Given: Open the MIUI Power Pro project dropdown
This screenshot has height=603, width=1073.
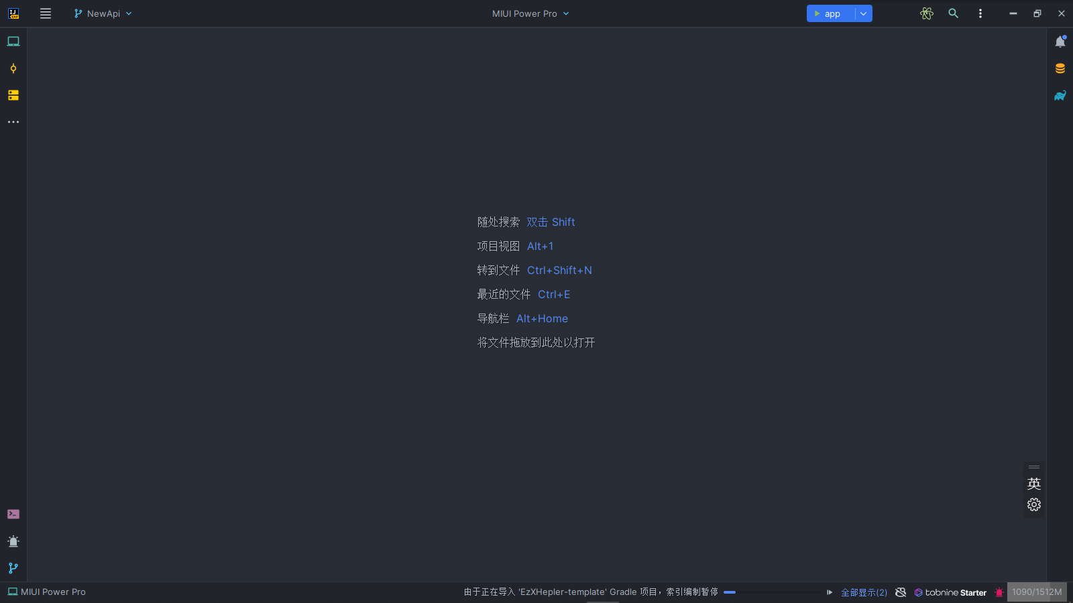Looking at the screenshot, I should [x=530, y=13].
